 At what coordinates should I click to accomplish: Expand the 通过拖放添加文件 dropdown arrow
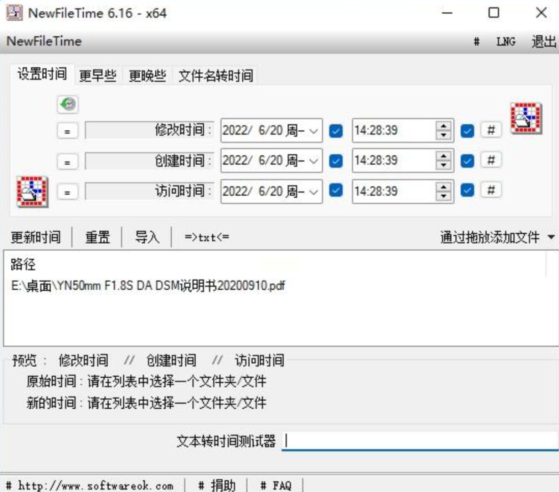551,237
